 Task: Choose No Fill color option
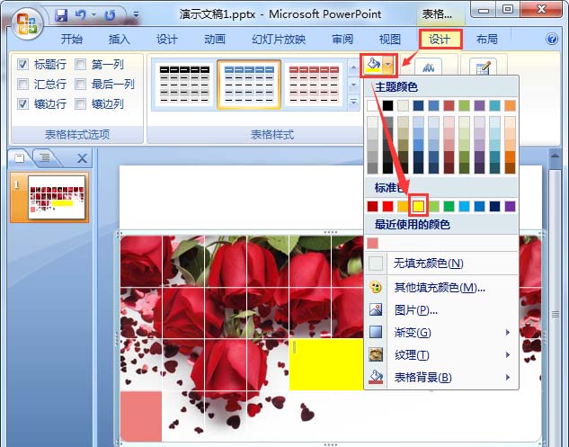click(441, 263)
